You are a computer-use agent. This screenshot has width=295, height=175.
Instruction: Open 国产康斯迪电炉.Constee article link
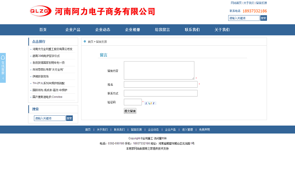pyautogui.click(x=47, y=97)
